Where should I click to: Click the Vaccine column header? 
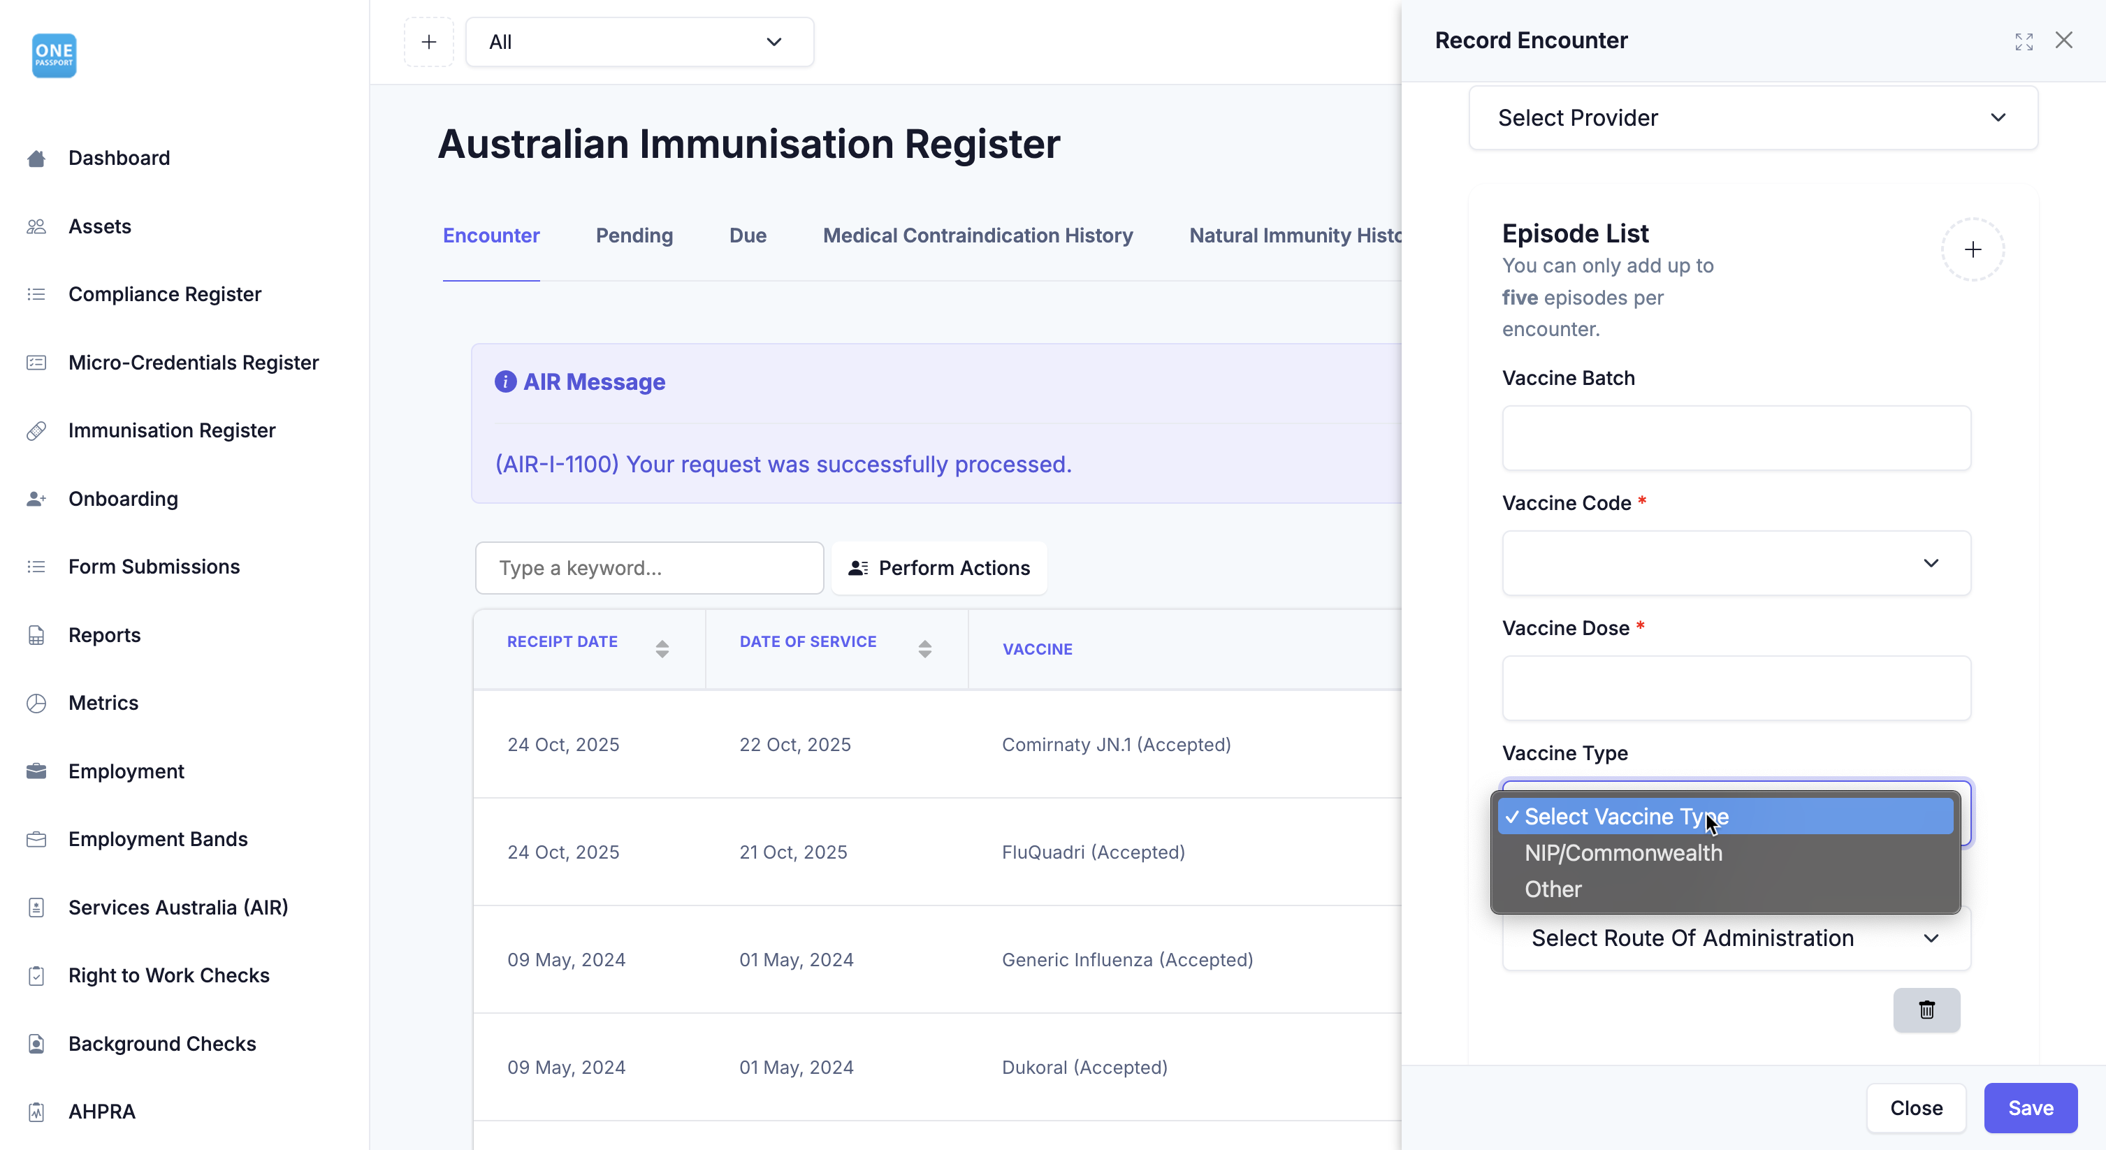[x=1038, y=649]
